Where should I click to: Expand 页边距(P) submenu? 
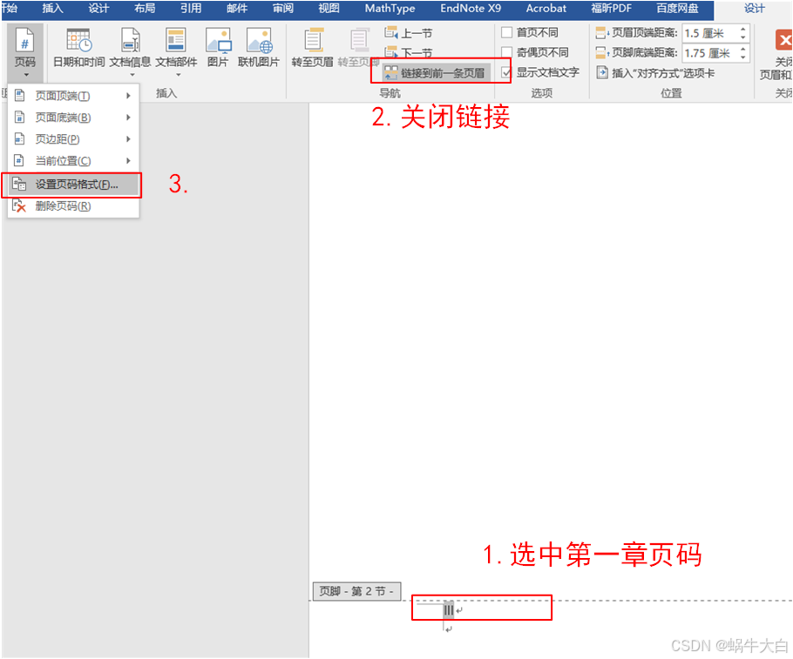(x=73, y=139)
